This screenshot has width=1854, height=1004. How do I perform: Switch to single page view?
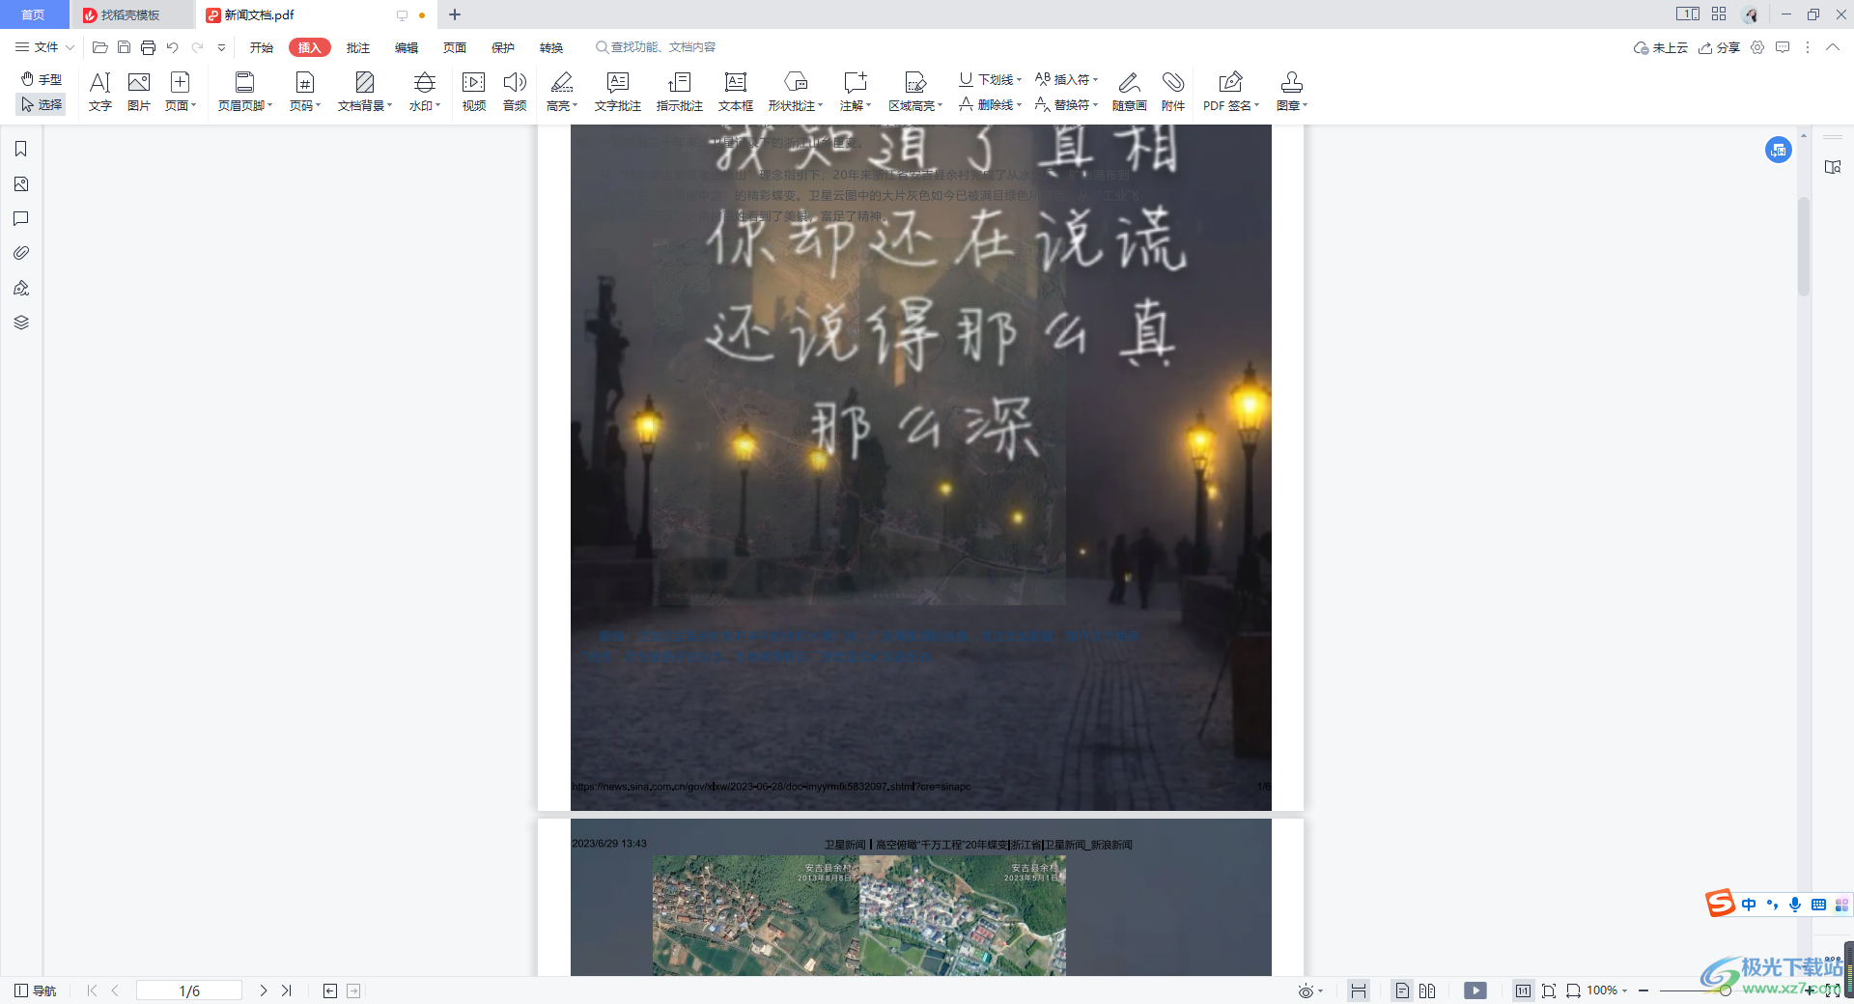tap(1402, 990)
